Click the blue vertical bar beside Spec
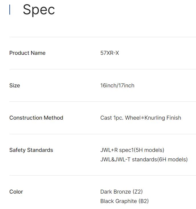The height and width of the screenshot is (209, 196). point(10,10)
